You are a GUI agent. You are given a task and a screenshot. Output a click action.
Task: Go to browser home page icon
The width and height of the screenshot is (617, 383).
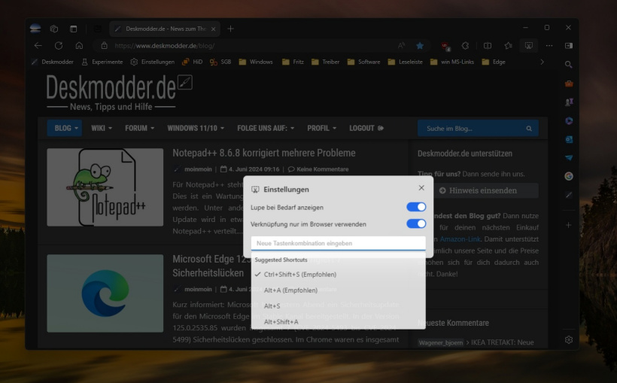tap(79, 45)
